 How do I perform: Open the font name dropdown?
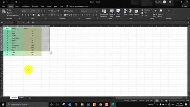click(x=32, y=11)
